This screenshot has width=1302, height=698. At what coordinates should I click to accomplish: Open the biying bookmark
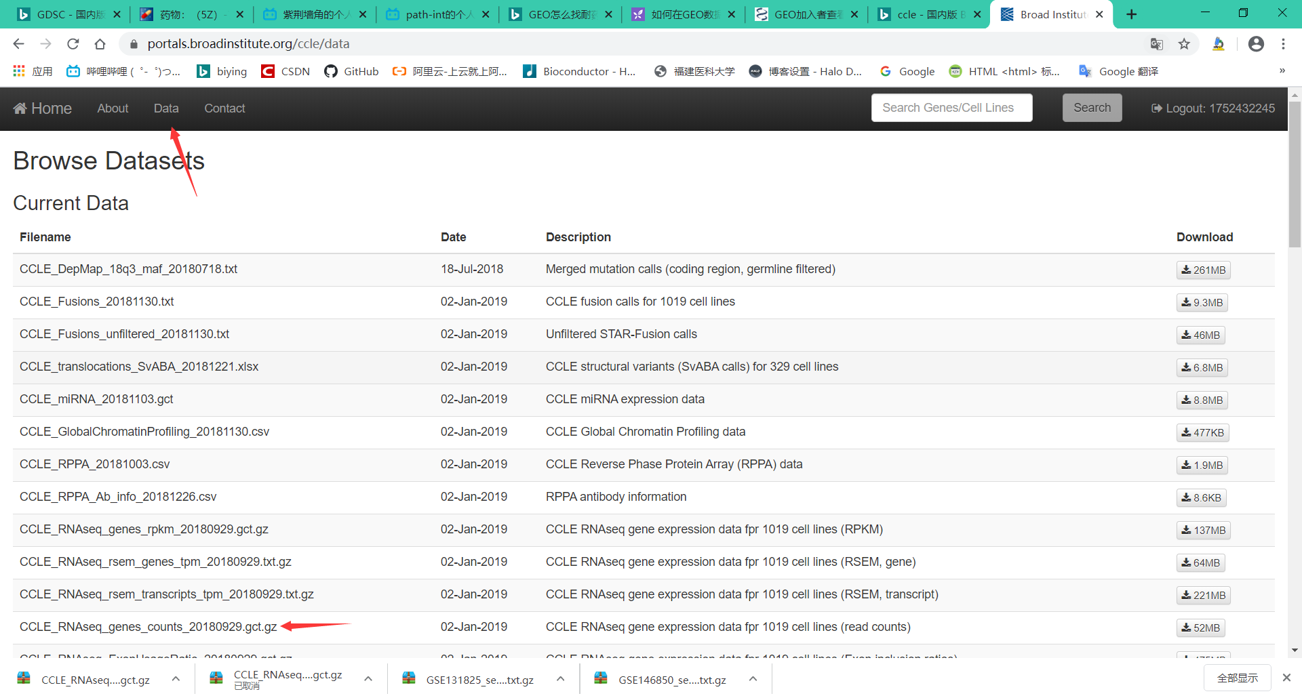pyautogui.click(x=222, y=71)
